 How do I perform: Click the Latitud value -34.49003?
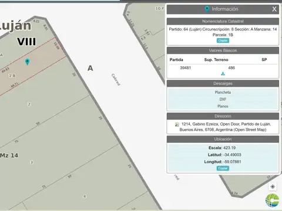232,155
